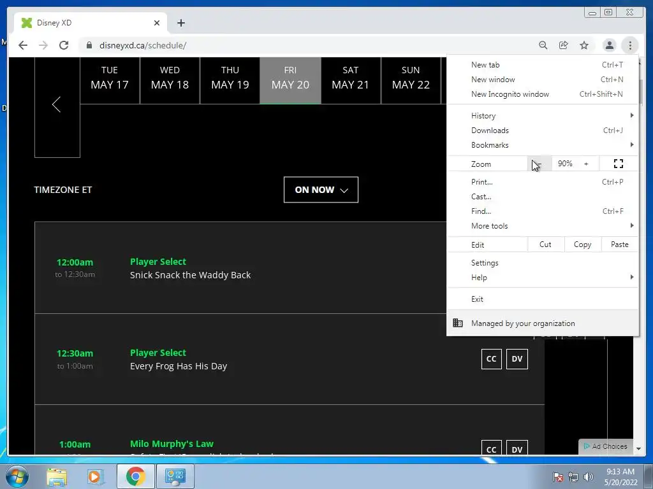Open a New Incognito window
Image resolution: width=653 pixels, height=489 pixels.
[x=543, y=94]
